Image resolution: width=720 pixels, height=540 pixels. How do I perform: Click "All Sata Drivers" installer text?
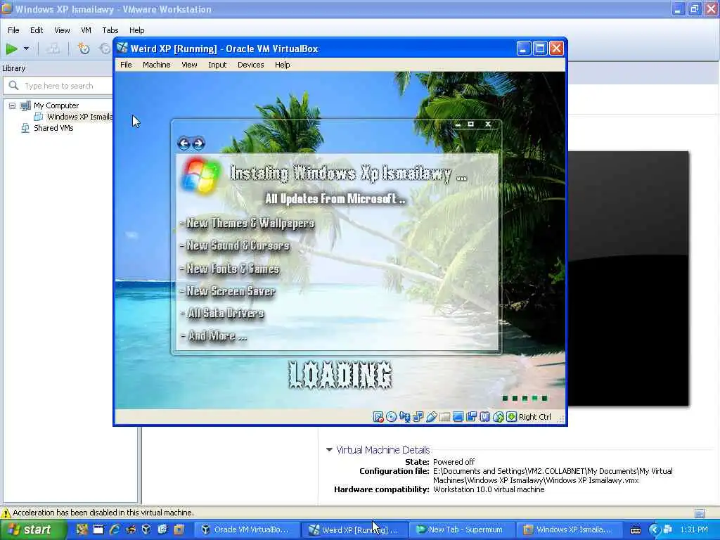click(226, 313)
